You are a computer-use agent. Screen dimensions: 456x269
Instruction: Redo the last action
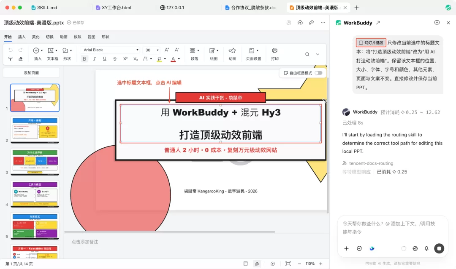[x=20, y=50]
